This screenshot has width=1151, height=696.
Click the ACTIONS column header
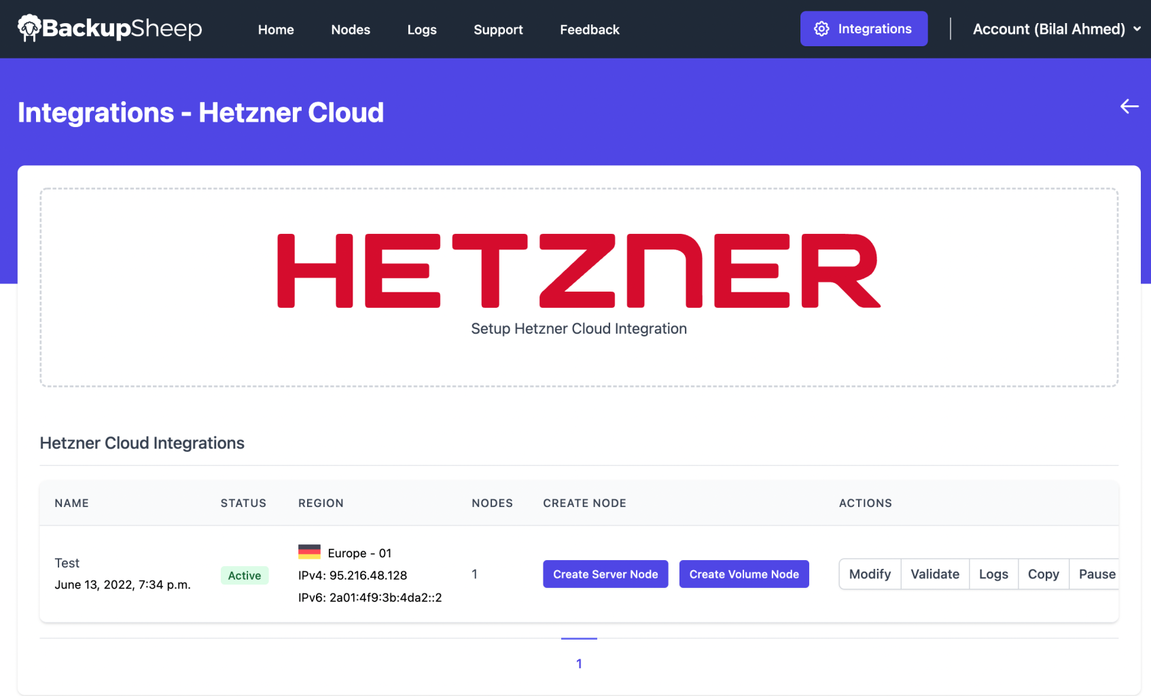[x=866, y=503]
